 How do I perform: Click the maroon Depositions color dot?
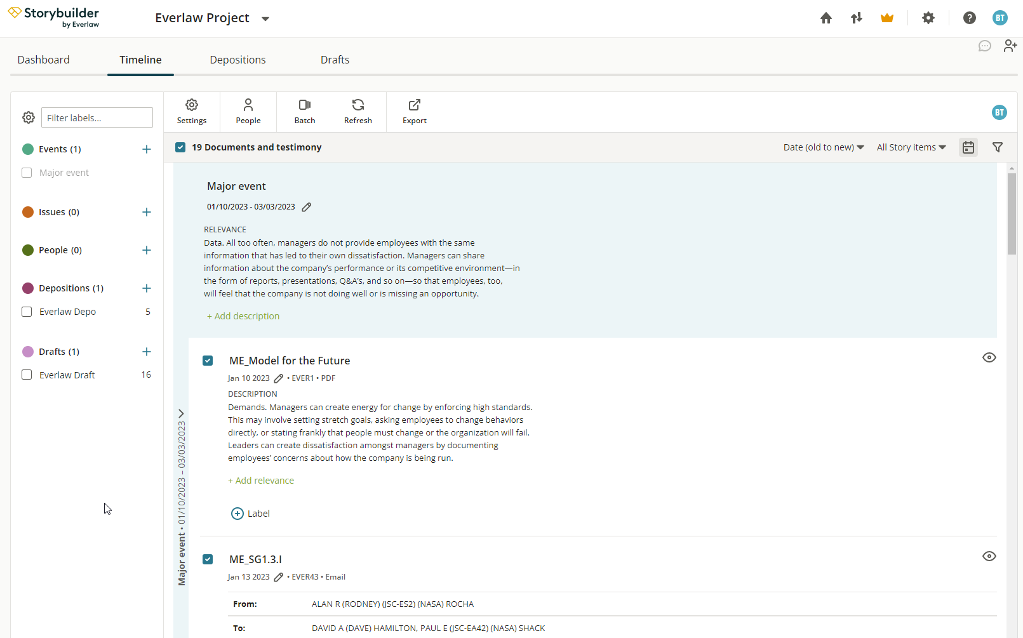tap(28, 288)
